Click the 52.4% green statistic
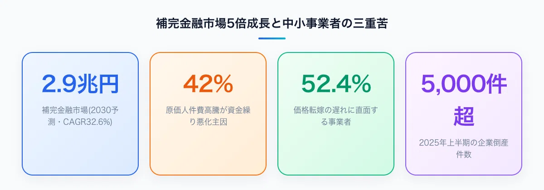544x190 pixels. pos(336,83)
